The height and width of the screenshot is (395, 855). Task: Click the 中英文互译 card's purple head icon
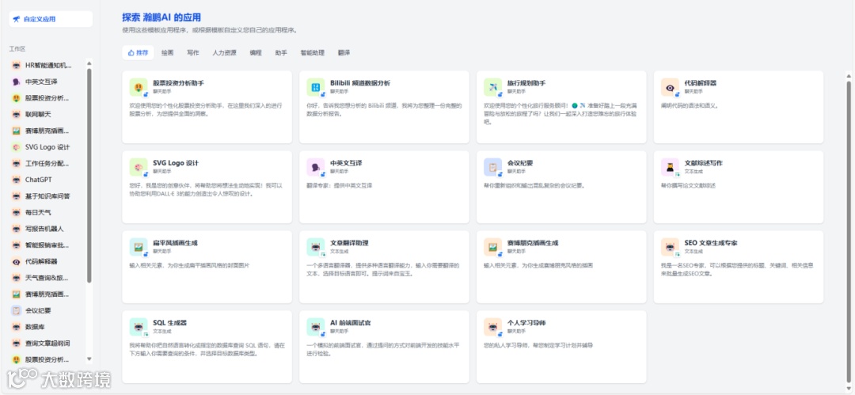click(x=316, y=167)
